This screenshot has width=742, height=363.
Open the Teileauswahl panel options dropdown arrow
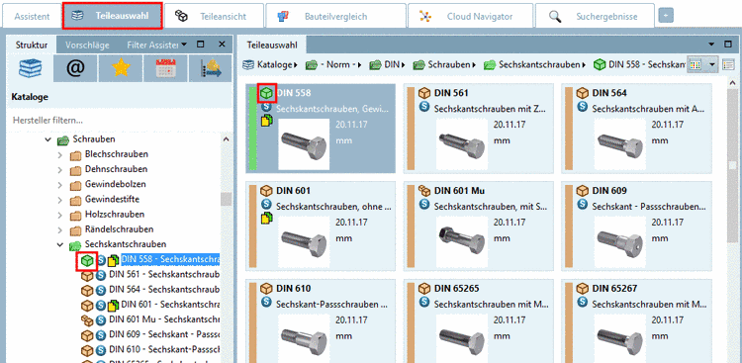coord(711,44)
